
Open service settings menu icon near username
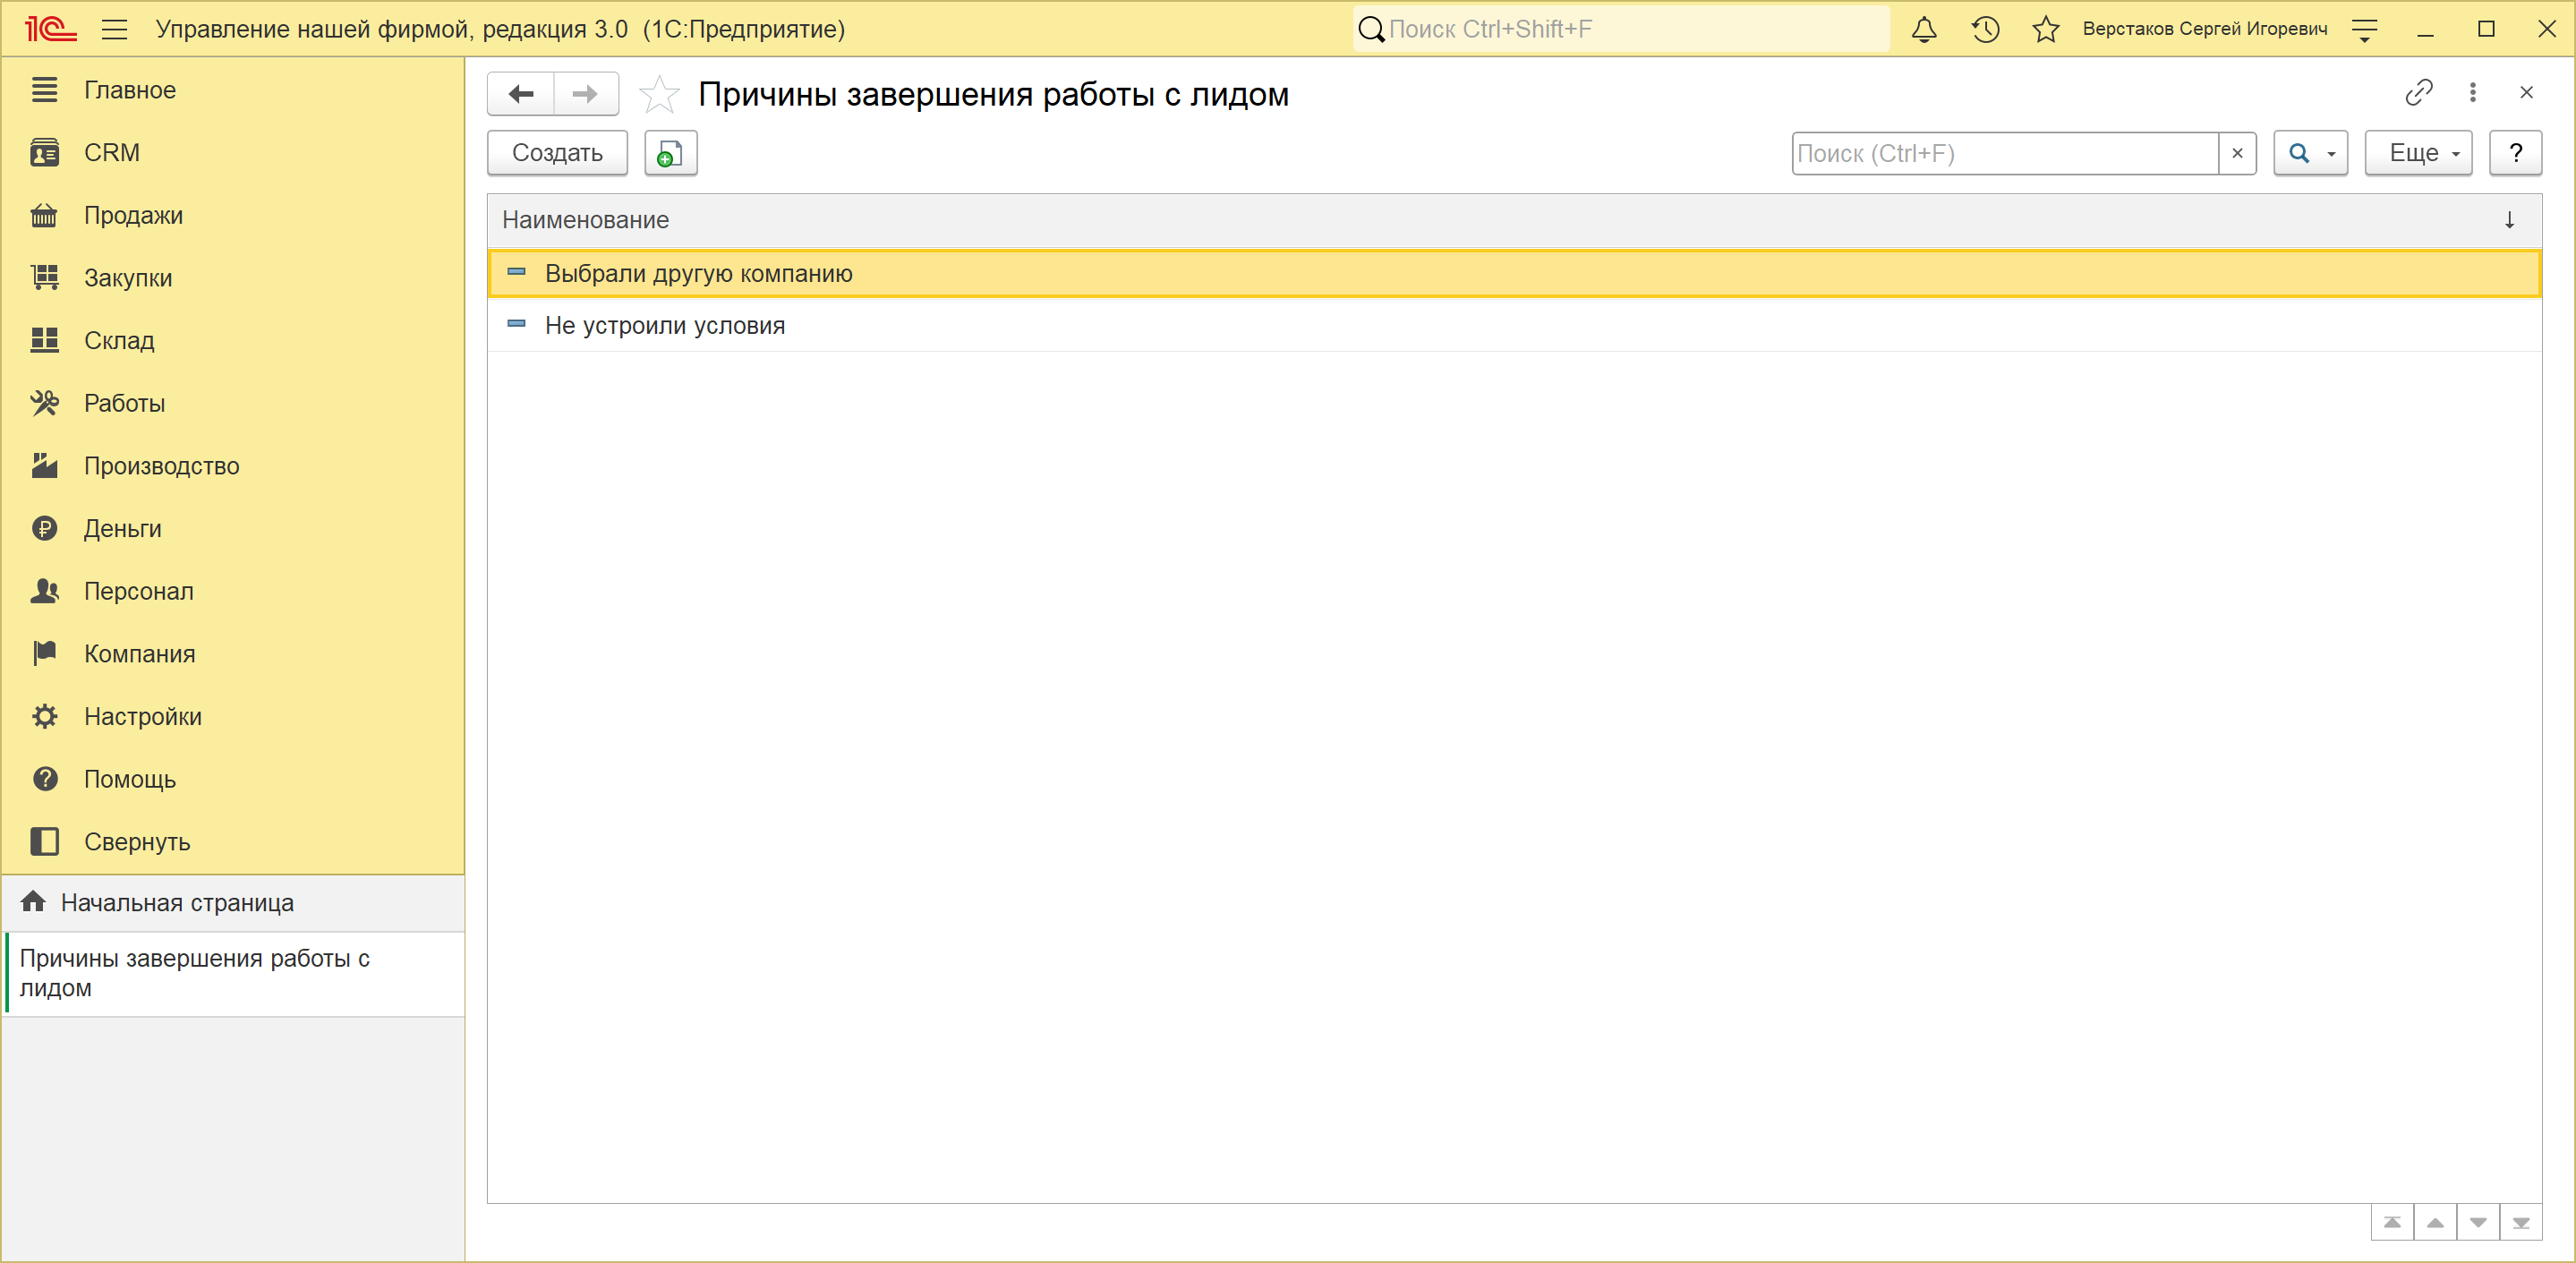tap(2364, 29)
